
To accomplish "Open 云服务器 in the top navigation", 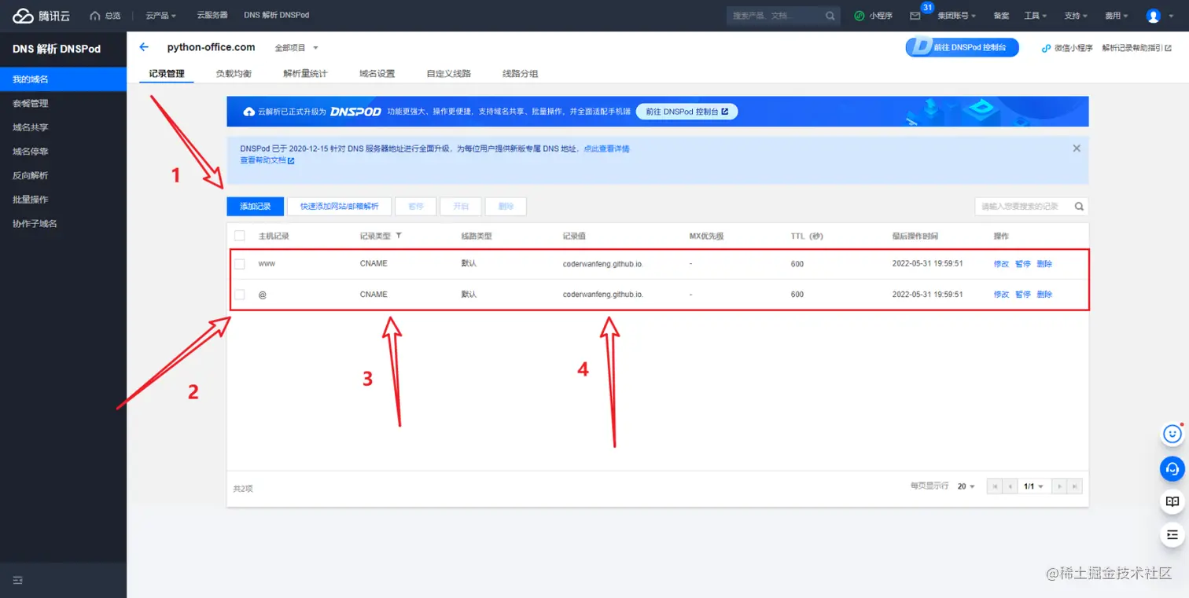I will coord(212,16).
